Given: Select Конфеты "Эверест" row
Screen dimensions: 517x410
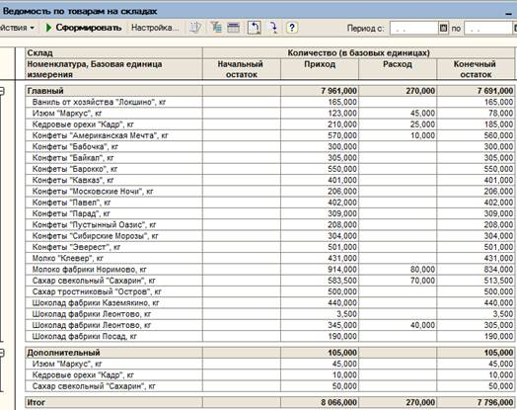Looking at the screenshot, I should coord(269,247).
